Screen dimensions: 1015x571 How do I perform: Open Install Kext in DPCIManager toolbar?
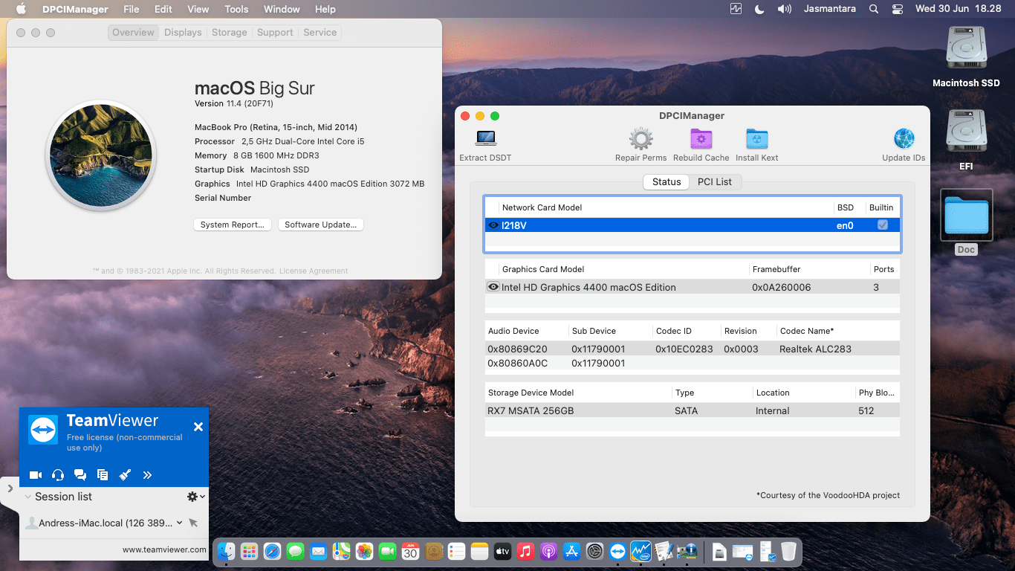(x=756, y=138)
